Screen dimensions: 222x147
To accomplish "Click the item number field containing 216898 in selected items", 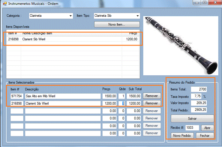I will pyautogui.click(x=17, y=103).
